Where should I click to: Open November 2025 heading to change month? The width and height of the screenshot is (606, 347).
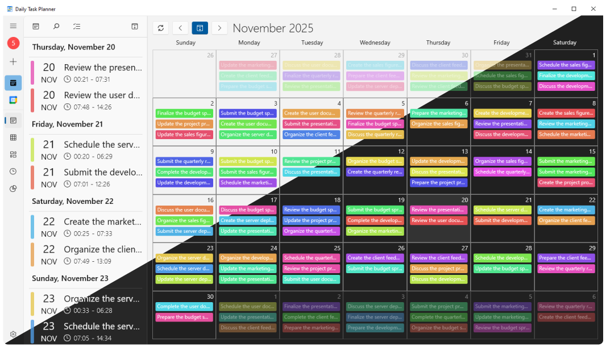pyautogui.click(x=273, y=28)
